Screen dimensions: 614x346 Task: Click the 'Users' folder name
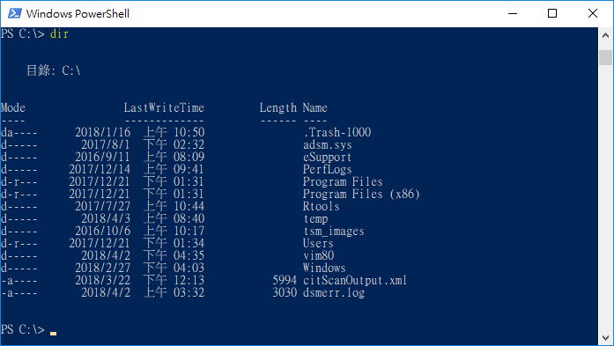[x=318, y=243]
